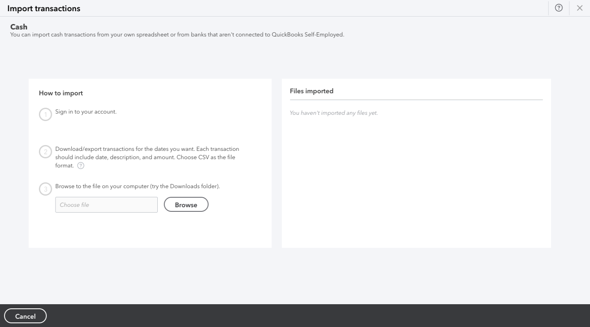
Task: Click the cash transactions description under Cash
Action: click(177, 35)
